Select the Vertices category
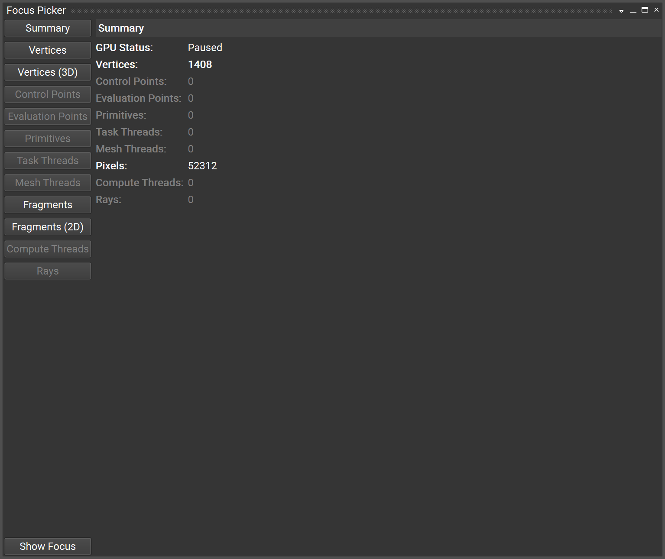Screen dimensions: 665x559 47,50
